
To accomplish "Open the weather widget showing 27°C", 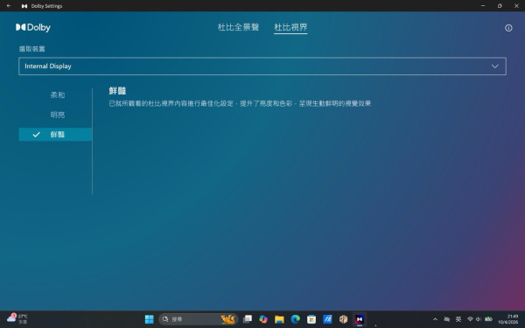I will click(x=17, y=318).
